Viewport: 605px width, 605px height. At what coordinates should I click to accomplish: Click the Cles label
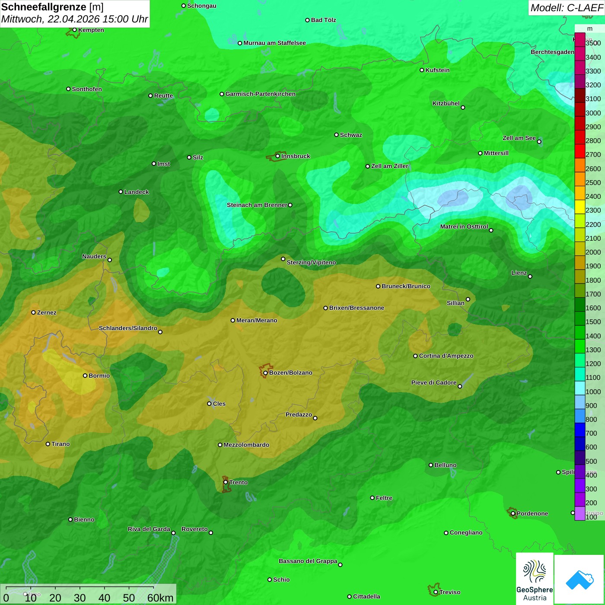(219, 404)
